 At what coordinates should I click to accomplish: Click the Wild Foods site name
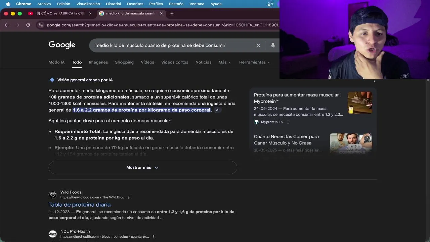point(71,192)
